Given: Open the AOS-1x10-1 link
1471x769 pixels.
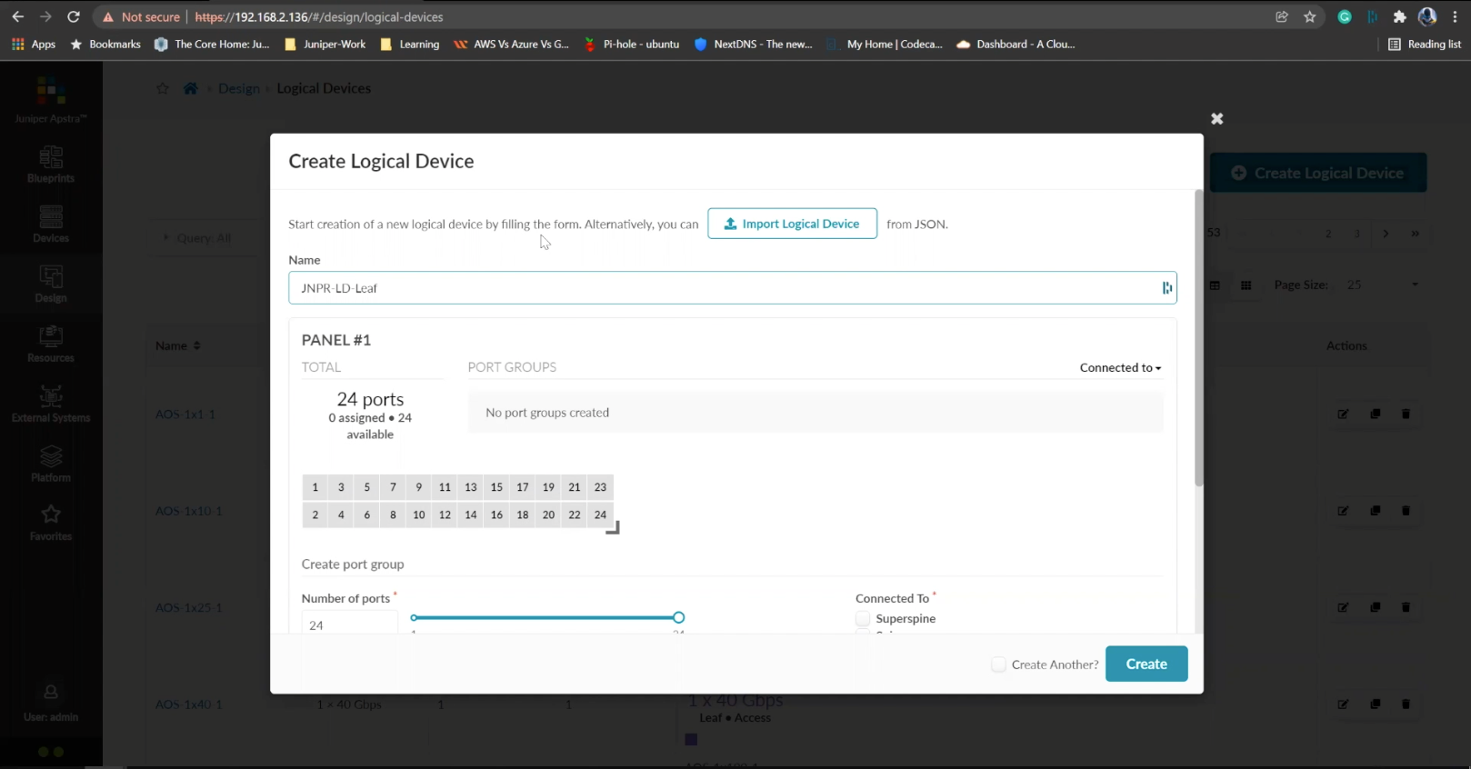Looking at the screenshot, I should click(x=188, y=511).
